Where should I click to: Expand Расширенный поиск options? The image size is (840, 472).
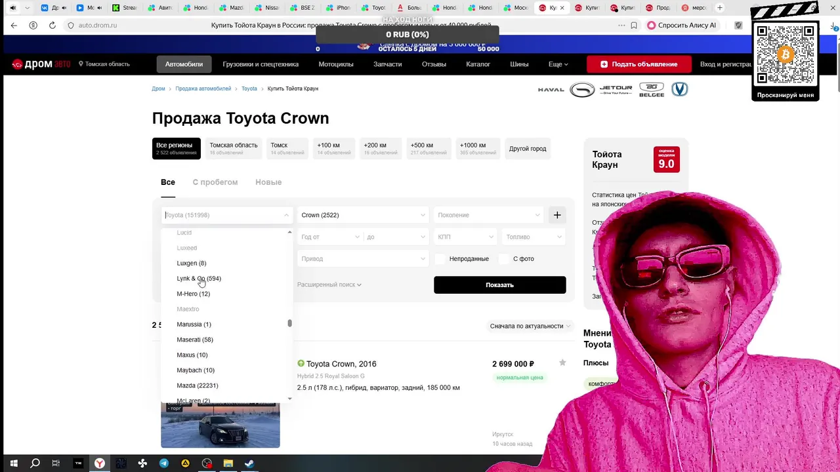[x=329, y=285]
